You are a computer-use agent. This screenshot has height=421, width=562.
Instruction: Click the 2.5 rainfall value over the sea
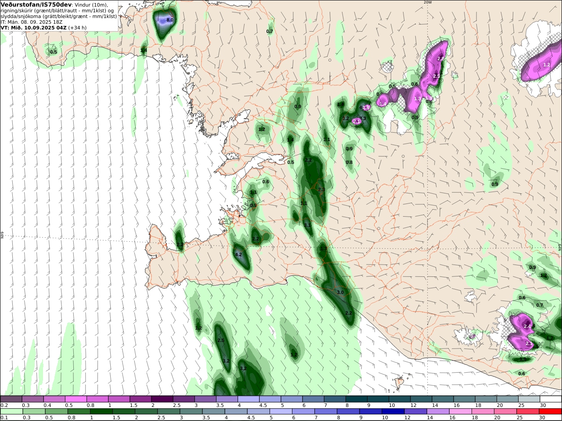click(221, 341)
